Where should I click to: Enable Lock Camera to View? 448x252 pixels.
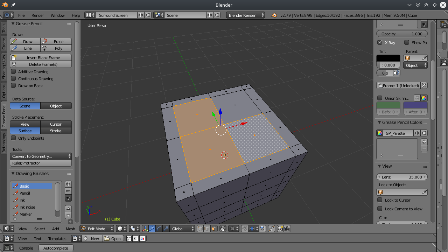pyautogui.click(x=380, y=209)
